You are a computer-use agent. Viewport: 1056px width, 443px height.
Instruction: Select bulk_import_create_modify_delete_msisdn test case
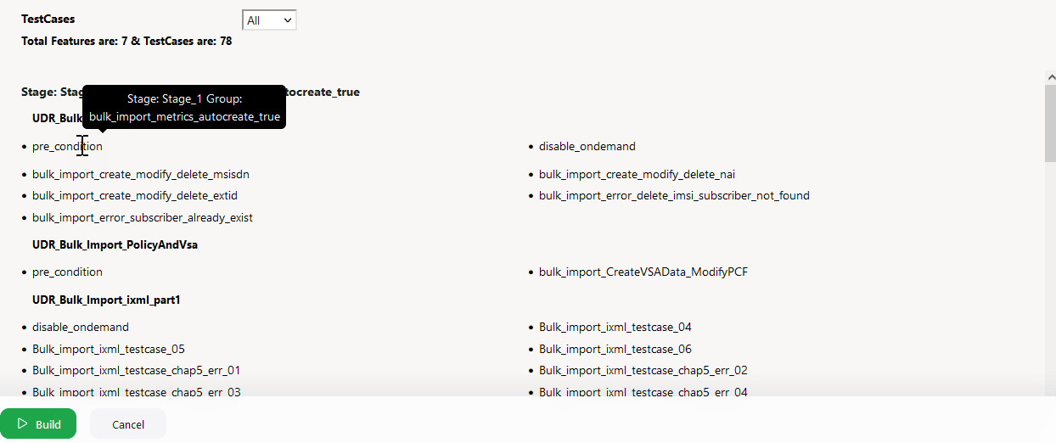tap(141, 175)
